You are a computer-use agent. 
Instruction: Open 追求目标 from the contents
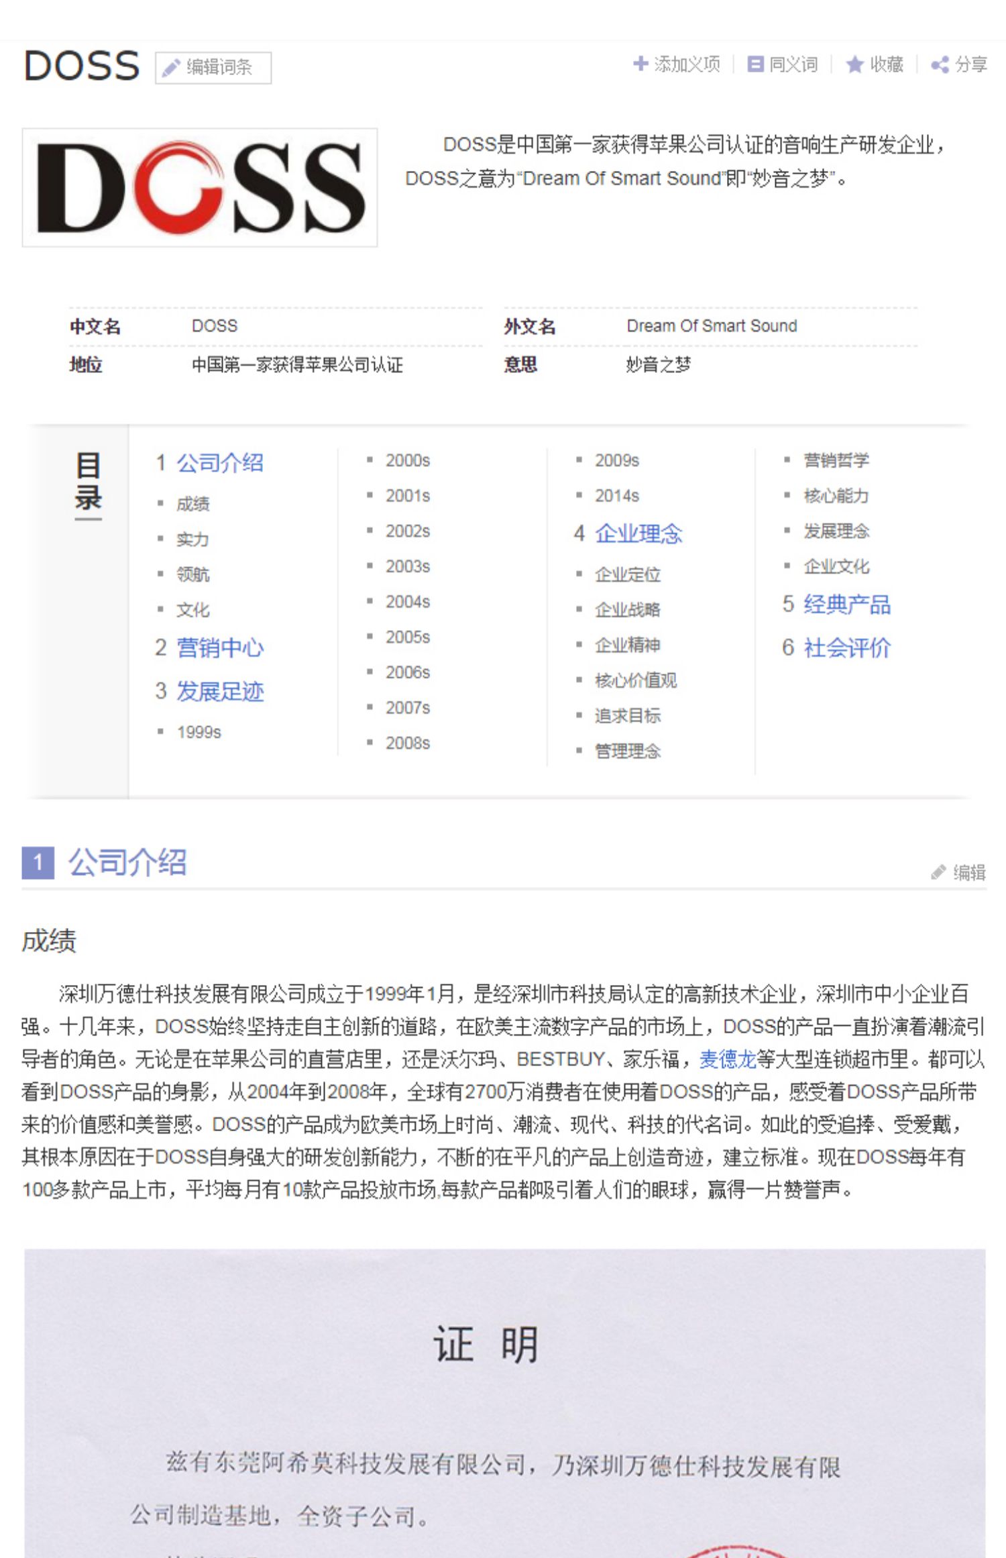click(627, 716)
